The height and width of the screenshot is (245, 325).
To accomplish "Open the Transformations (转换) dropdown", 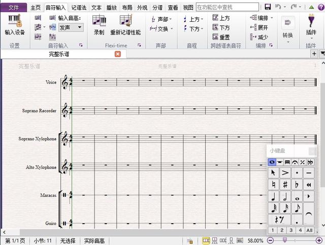I will [x=288, y=30].
